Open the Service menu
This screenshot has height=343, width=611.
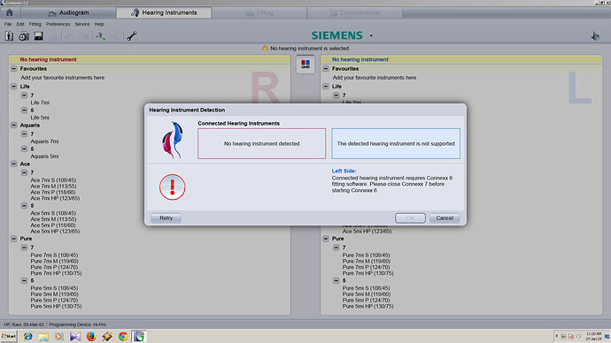point(81,24)
